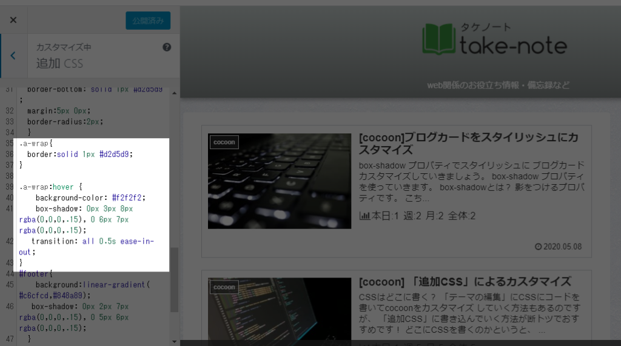Image resolution: width=621 pixels, height=346 pixels.
Task: Click the web関係のお役立ち情報 tagline
Action: coord(498,85)
